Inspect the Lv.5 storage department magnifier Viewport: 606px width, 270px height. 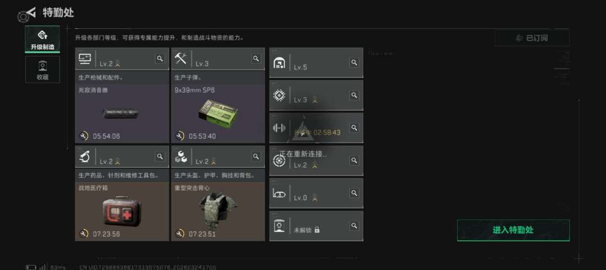coord(353,63)
